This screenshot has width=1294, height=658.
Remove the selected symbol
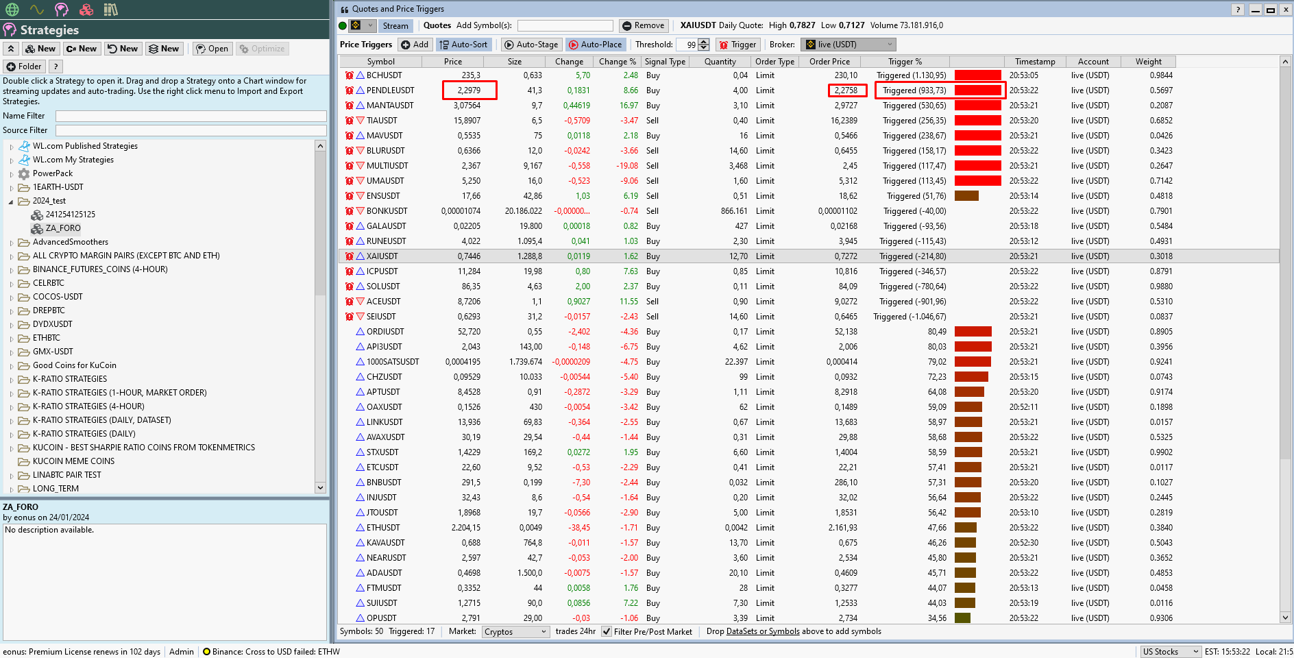pyautogui.click(x=643, y=25)
